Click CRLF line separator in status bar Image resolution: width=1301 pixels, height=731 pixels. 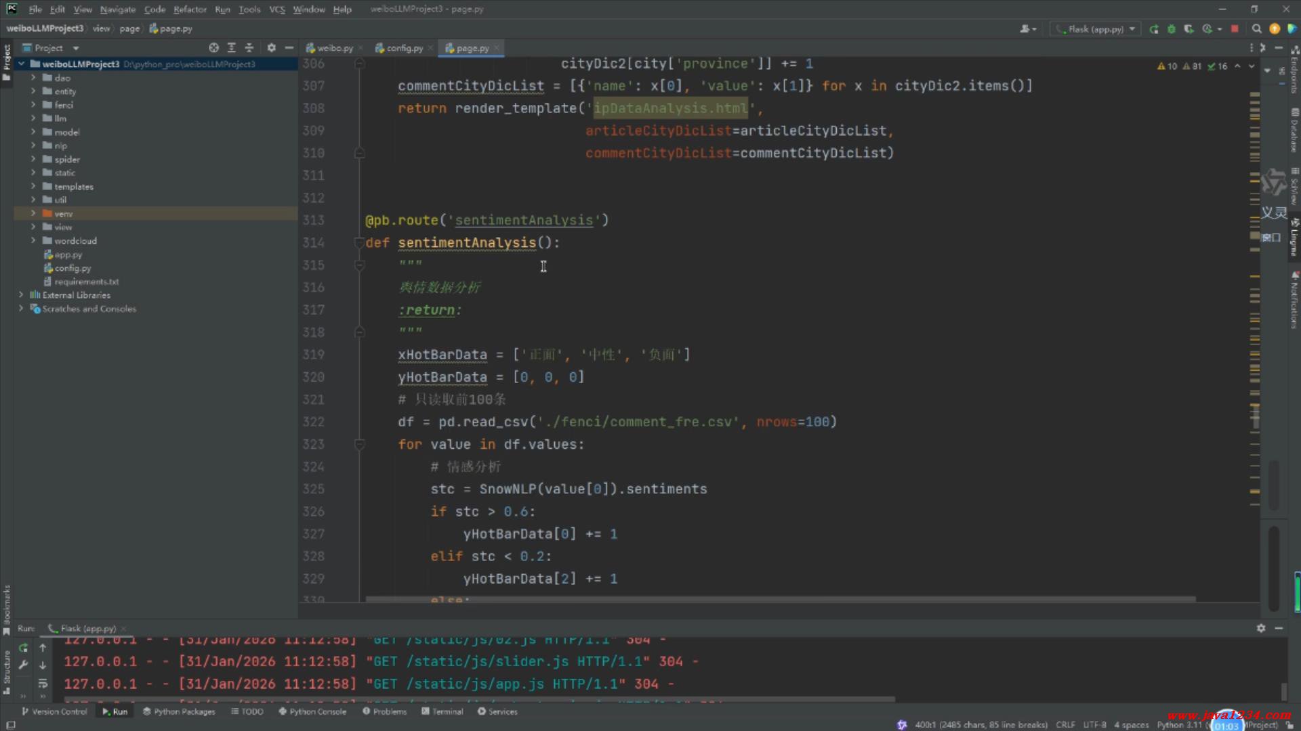tap(1065, 725)
